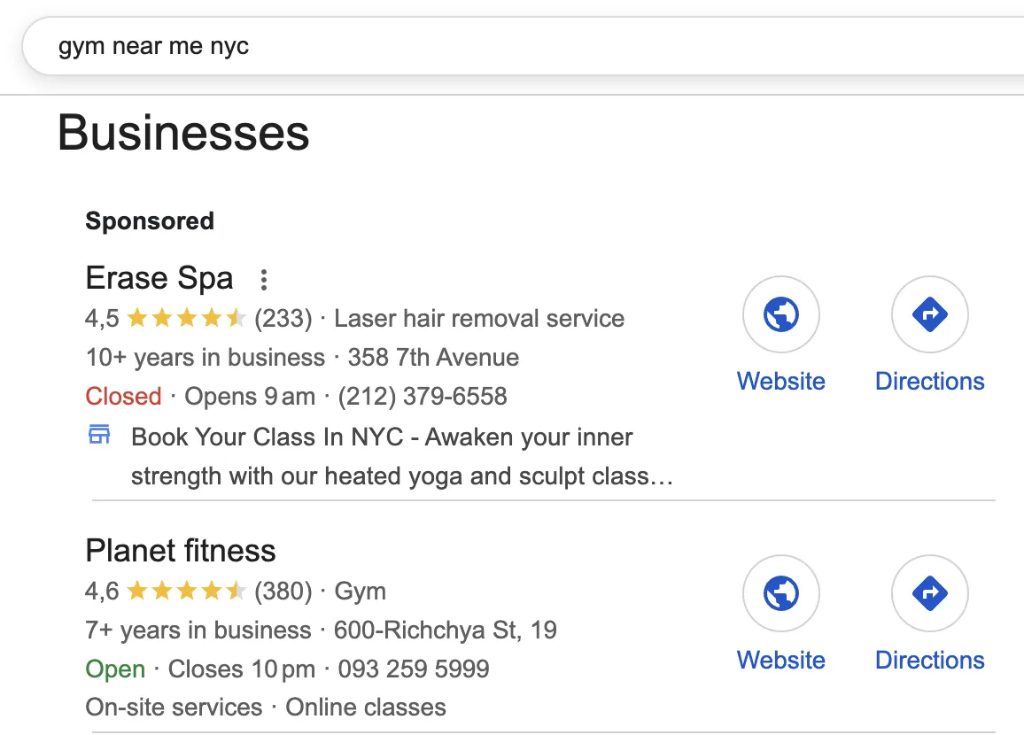The width and height of the screenshot is (1024, 735).
Task: Select the Erase Spa business name
Action: (159, 278)
